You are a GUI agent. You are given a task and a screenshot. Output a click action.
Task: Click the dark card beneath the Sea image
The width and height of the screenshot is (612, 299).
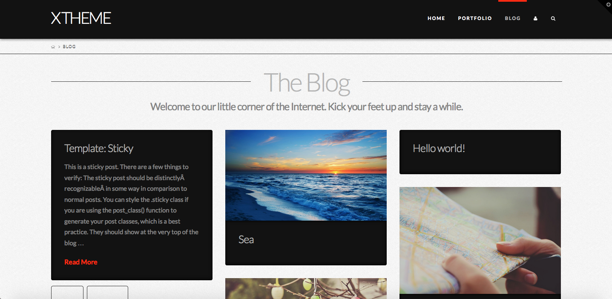[306, 243]
